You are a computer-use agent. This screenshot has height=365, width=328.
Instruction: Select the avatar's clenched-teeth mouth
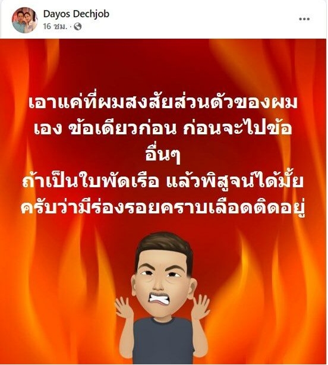(x=161, y=299)
